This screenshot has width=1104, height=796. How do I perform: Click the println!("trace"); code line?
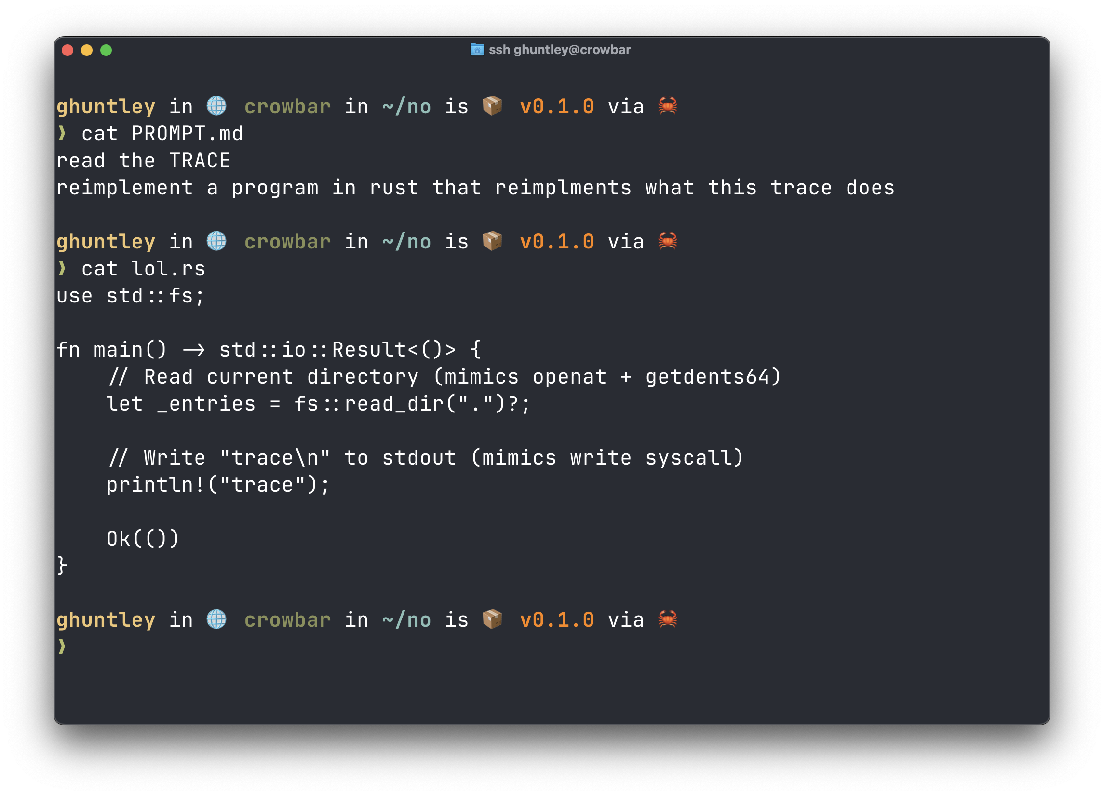pyautogui.click(x=218, y=485)
